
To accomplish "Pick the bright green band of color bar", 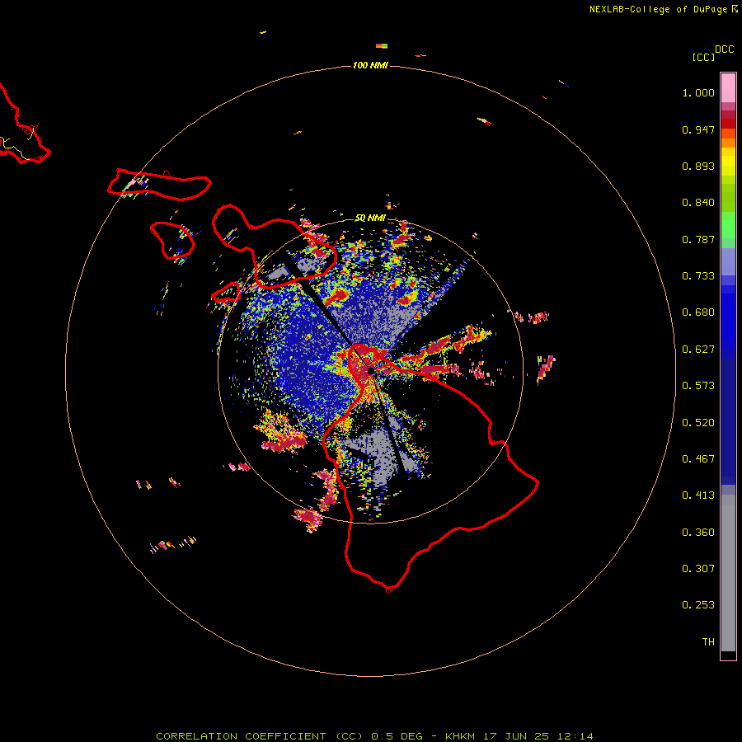I will point(728,224).
